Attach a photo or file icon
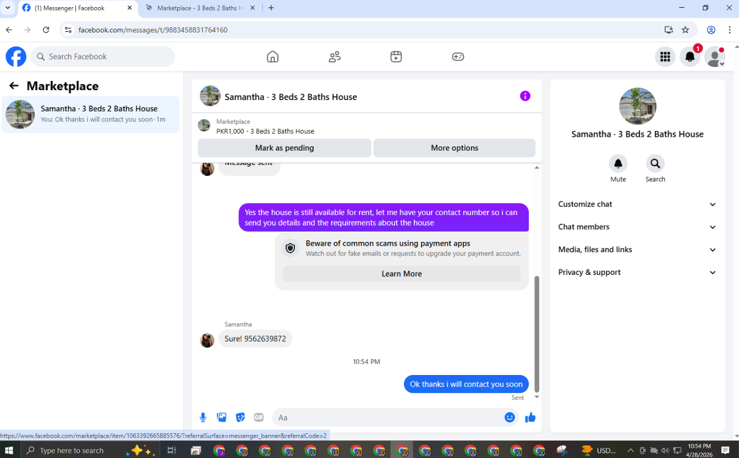Image resolution: width=739 pixels, height=458 pixels. point(222,417)
